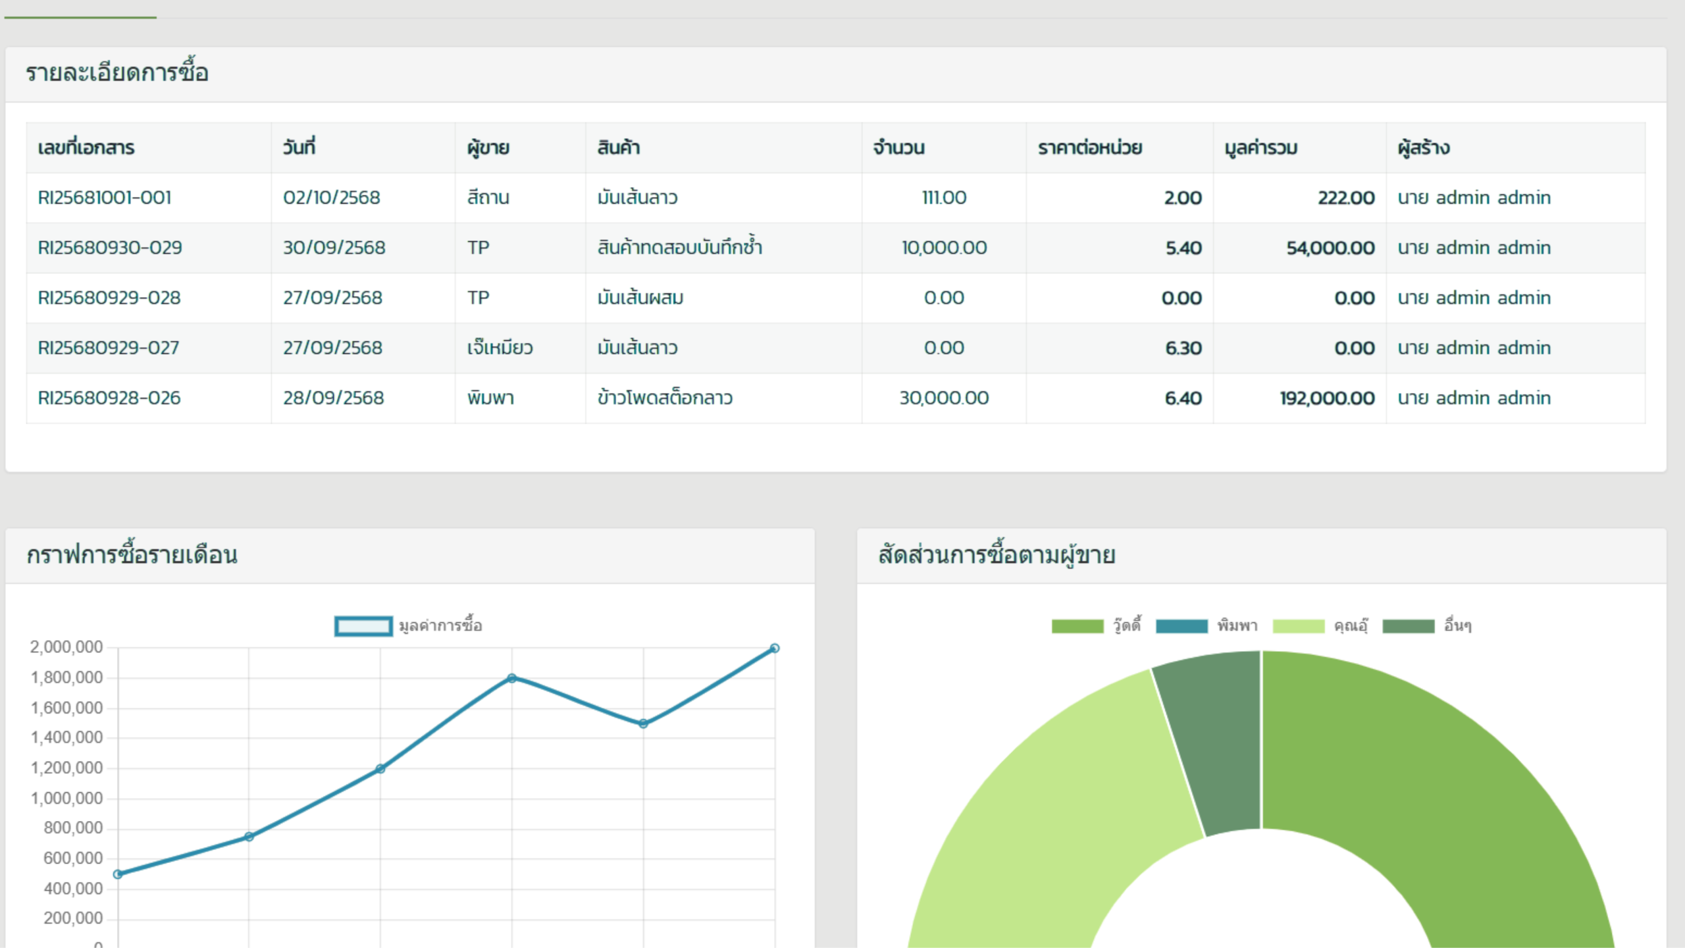1685x948 pixels.
Task: Click the ราคาต่อหน่วย column header
Action: (1089, 147)
